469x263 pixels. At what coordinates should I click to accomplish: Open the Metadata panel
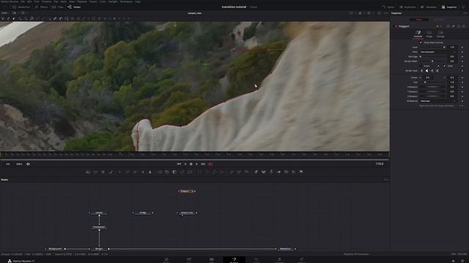point(429,7)
